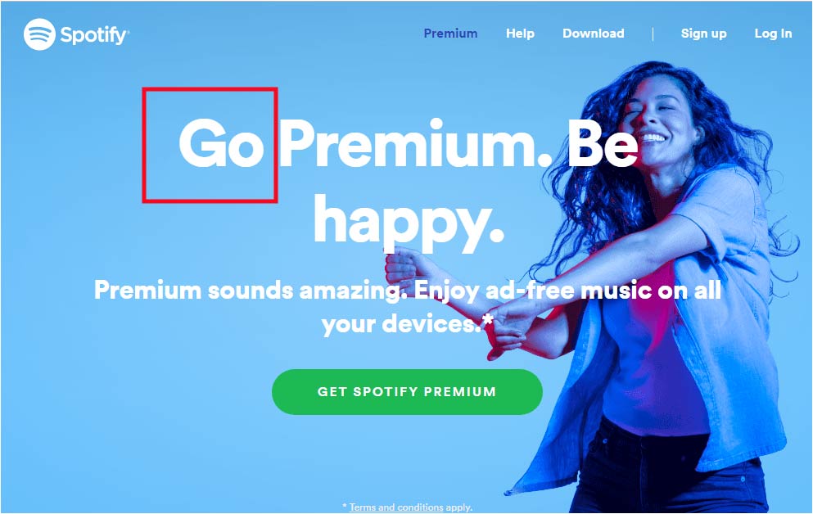The height and width of the screenshot is (514, 813).
Task: Open the Help navigation link
Action: tap(520, 34)
